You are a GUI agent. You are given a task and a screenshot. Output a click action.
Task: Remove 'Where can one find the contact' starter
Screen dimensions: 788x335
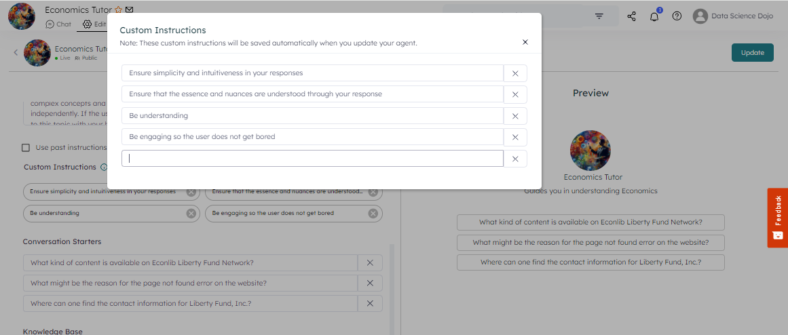tap(370, 303)
